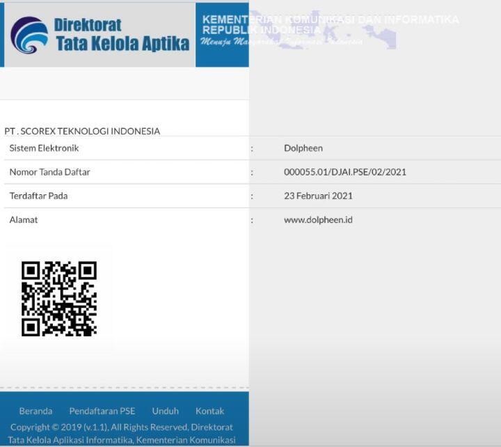
Task: Select the registration number 000055.01/DJAI.PSE/02/2021
Action: 345,172
